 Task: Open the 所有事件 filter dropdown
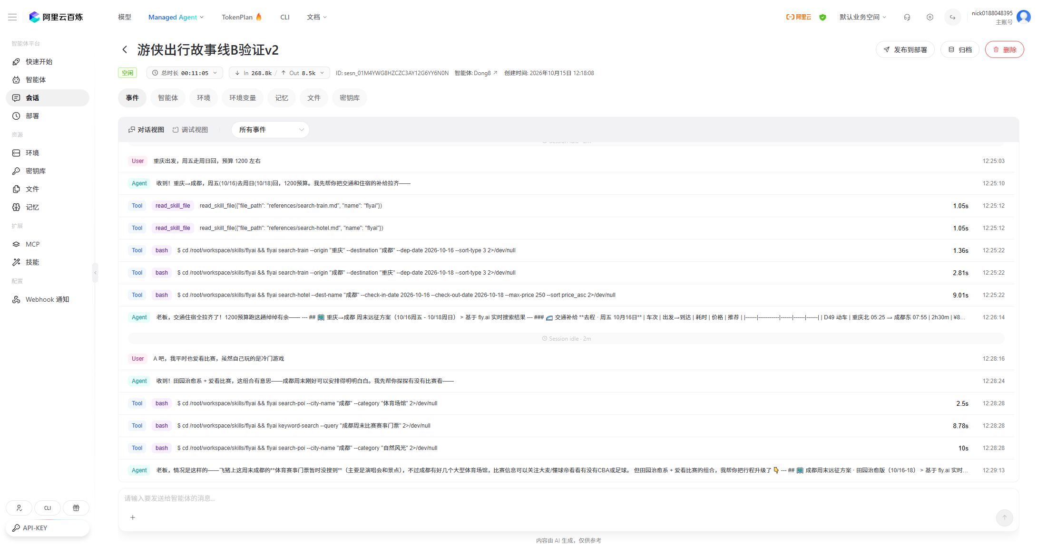pos(270,130)
